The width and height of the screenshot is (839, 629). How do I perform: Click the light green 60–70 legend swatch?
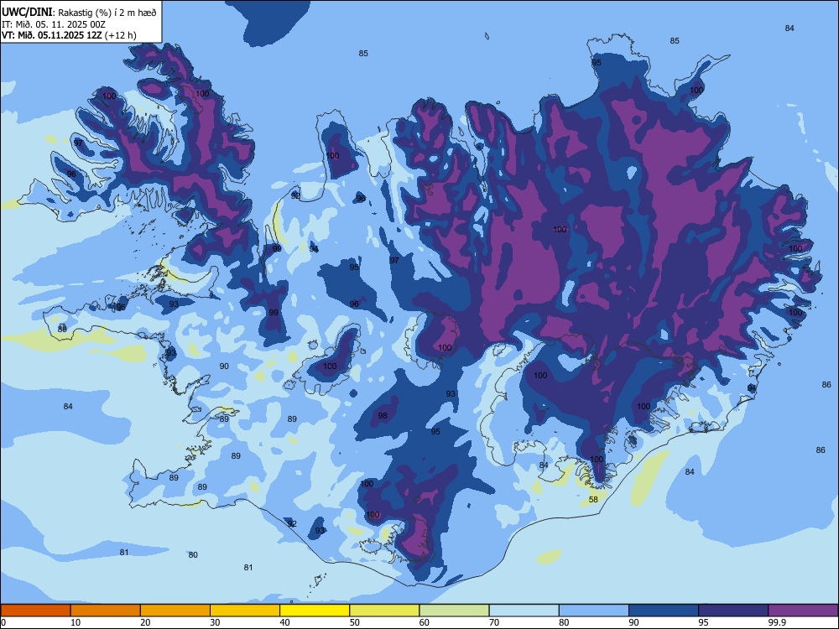(x=454, y=611)
